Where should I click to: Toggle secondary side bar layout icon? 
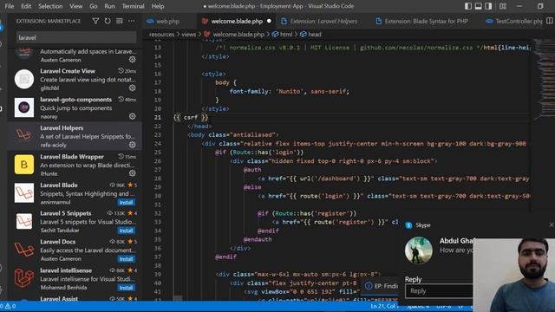(x=488, y=6)
